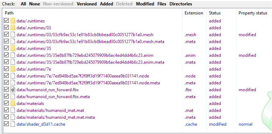
Task: Toggle checkbox for the .anim file row
Action: tap(7, 55)
